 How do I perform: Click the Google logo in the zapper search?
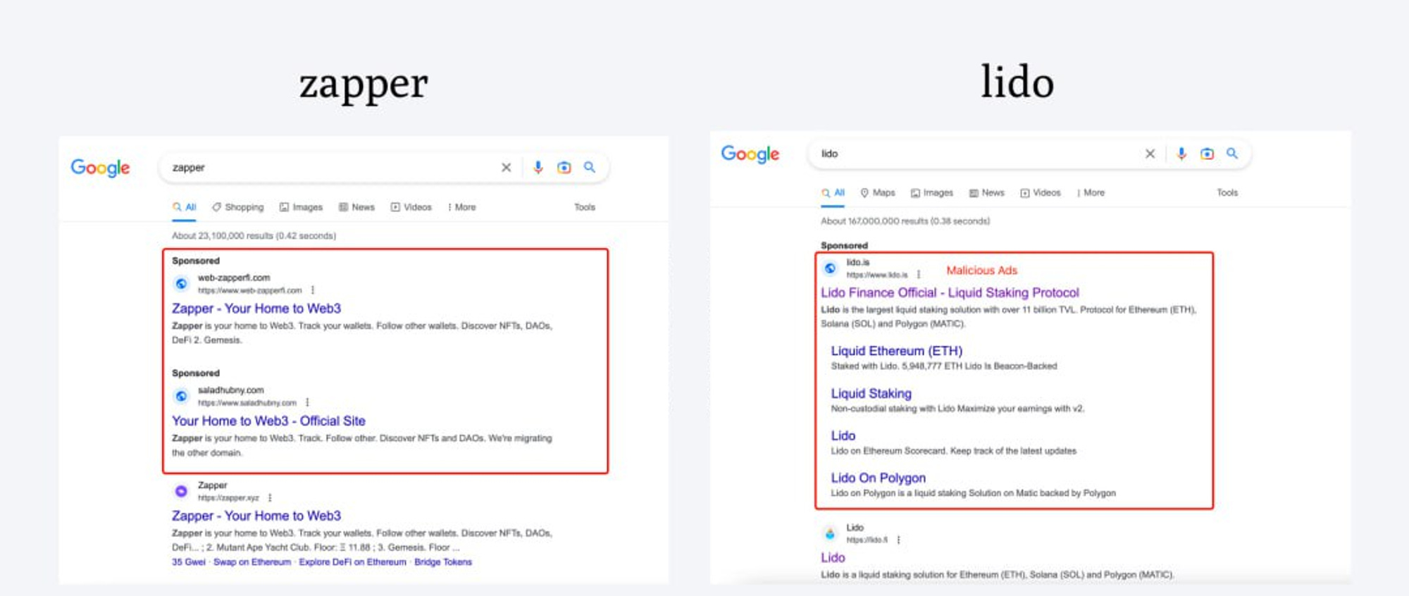pyautogui.click(x=100, y=168)
